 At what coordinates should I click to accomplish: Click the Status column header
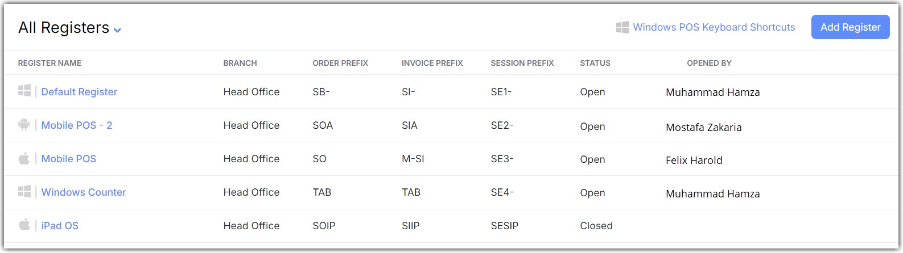[x=595, y=63]
